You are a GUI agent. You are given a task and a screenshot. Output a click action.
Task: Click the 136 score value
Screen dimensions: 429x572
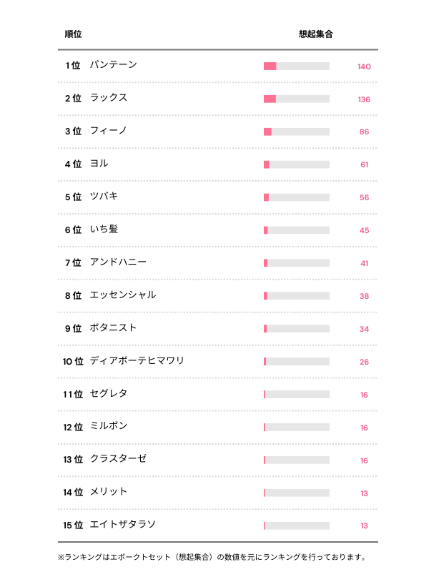[x=364, y=99]
